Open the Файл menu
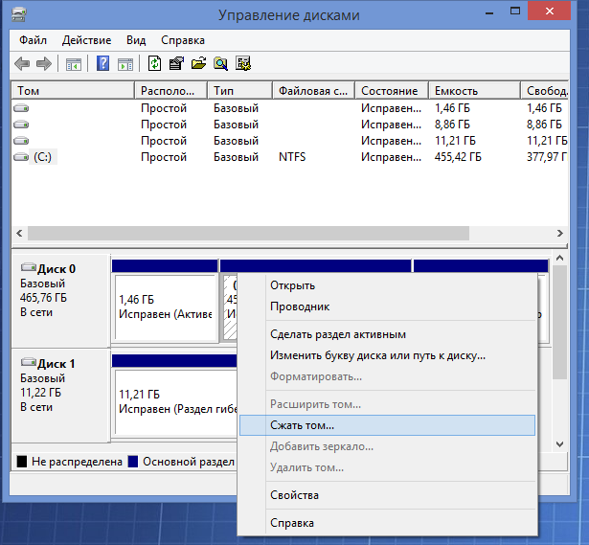The height and width of the screenshot is (545, 589). (x=34, y=40)
